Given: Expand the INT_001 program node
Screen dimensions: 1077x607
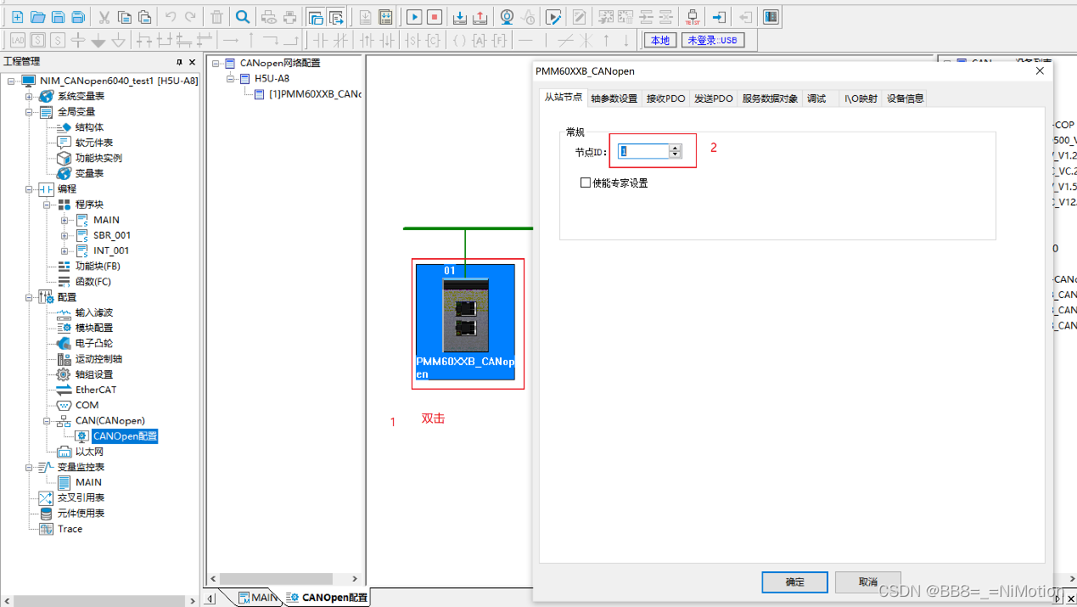Looking at the screenshot, I should (65, 250).
